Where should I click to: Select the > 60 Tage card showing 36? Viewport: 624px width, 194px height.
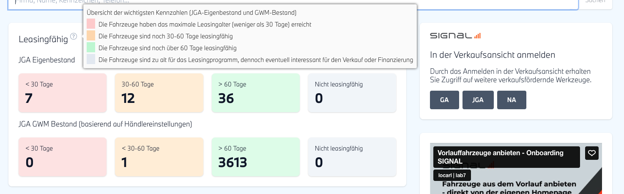click(255, 93)
